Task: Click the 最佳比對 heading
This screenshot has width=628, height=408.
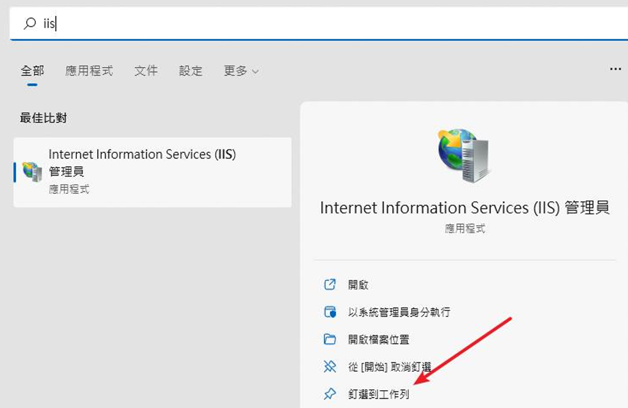Action: coord(43,118)
